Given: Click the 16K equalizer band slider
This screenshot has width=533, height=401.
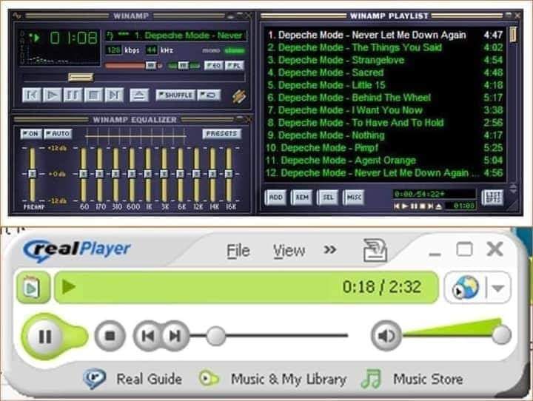Looking at the screenshot, I should pos(229,175).
